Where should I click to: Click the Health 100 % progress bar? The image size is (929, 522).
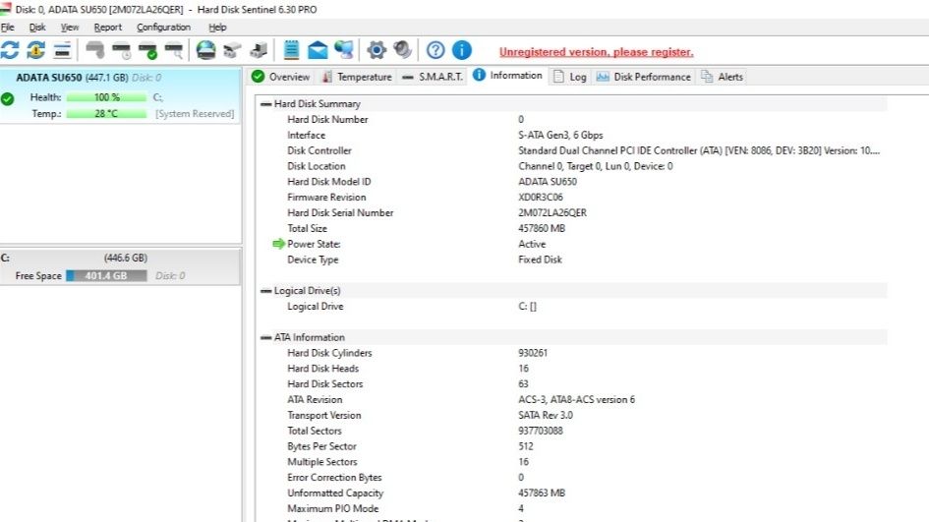click(x=106, y=97)
